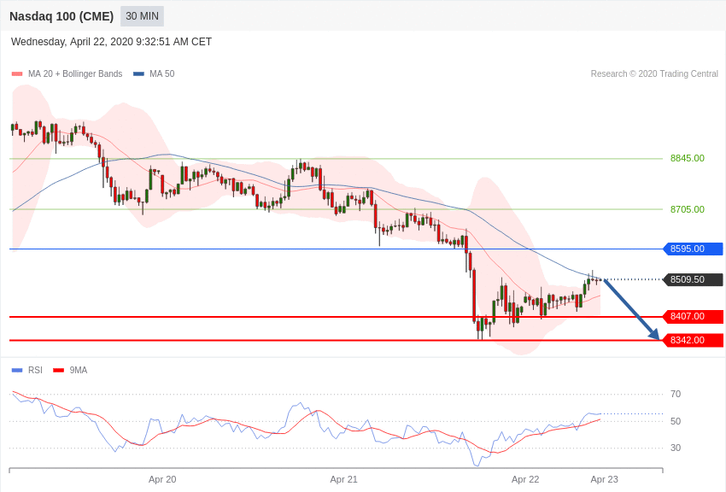
Task: Toggle the RSI legend label
Action: 35,370
